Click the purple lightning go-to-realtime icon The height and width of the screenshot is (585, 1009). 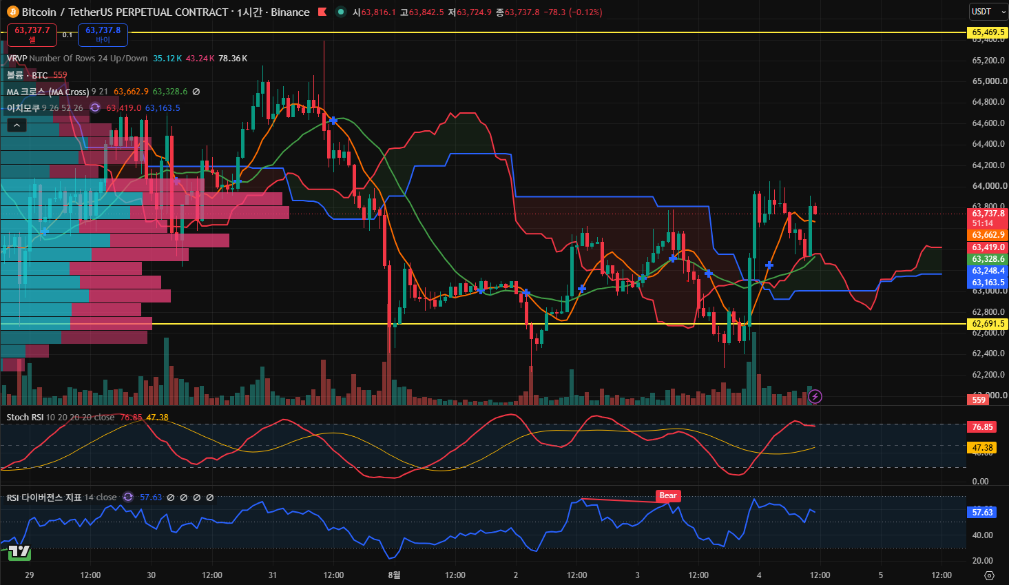click(815, 396)
